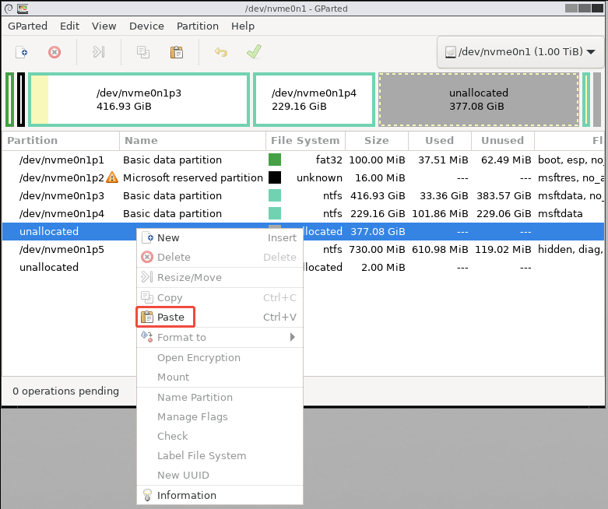Image resolution: width=608 pixels, height=509 pixels.
Task: Select /dev/nvme0n1p4 block in disk map
Action: click(314, 100)
